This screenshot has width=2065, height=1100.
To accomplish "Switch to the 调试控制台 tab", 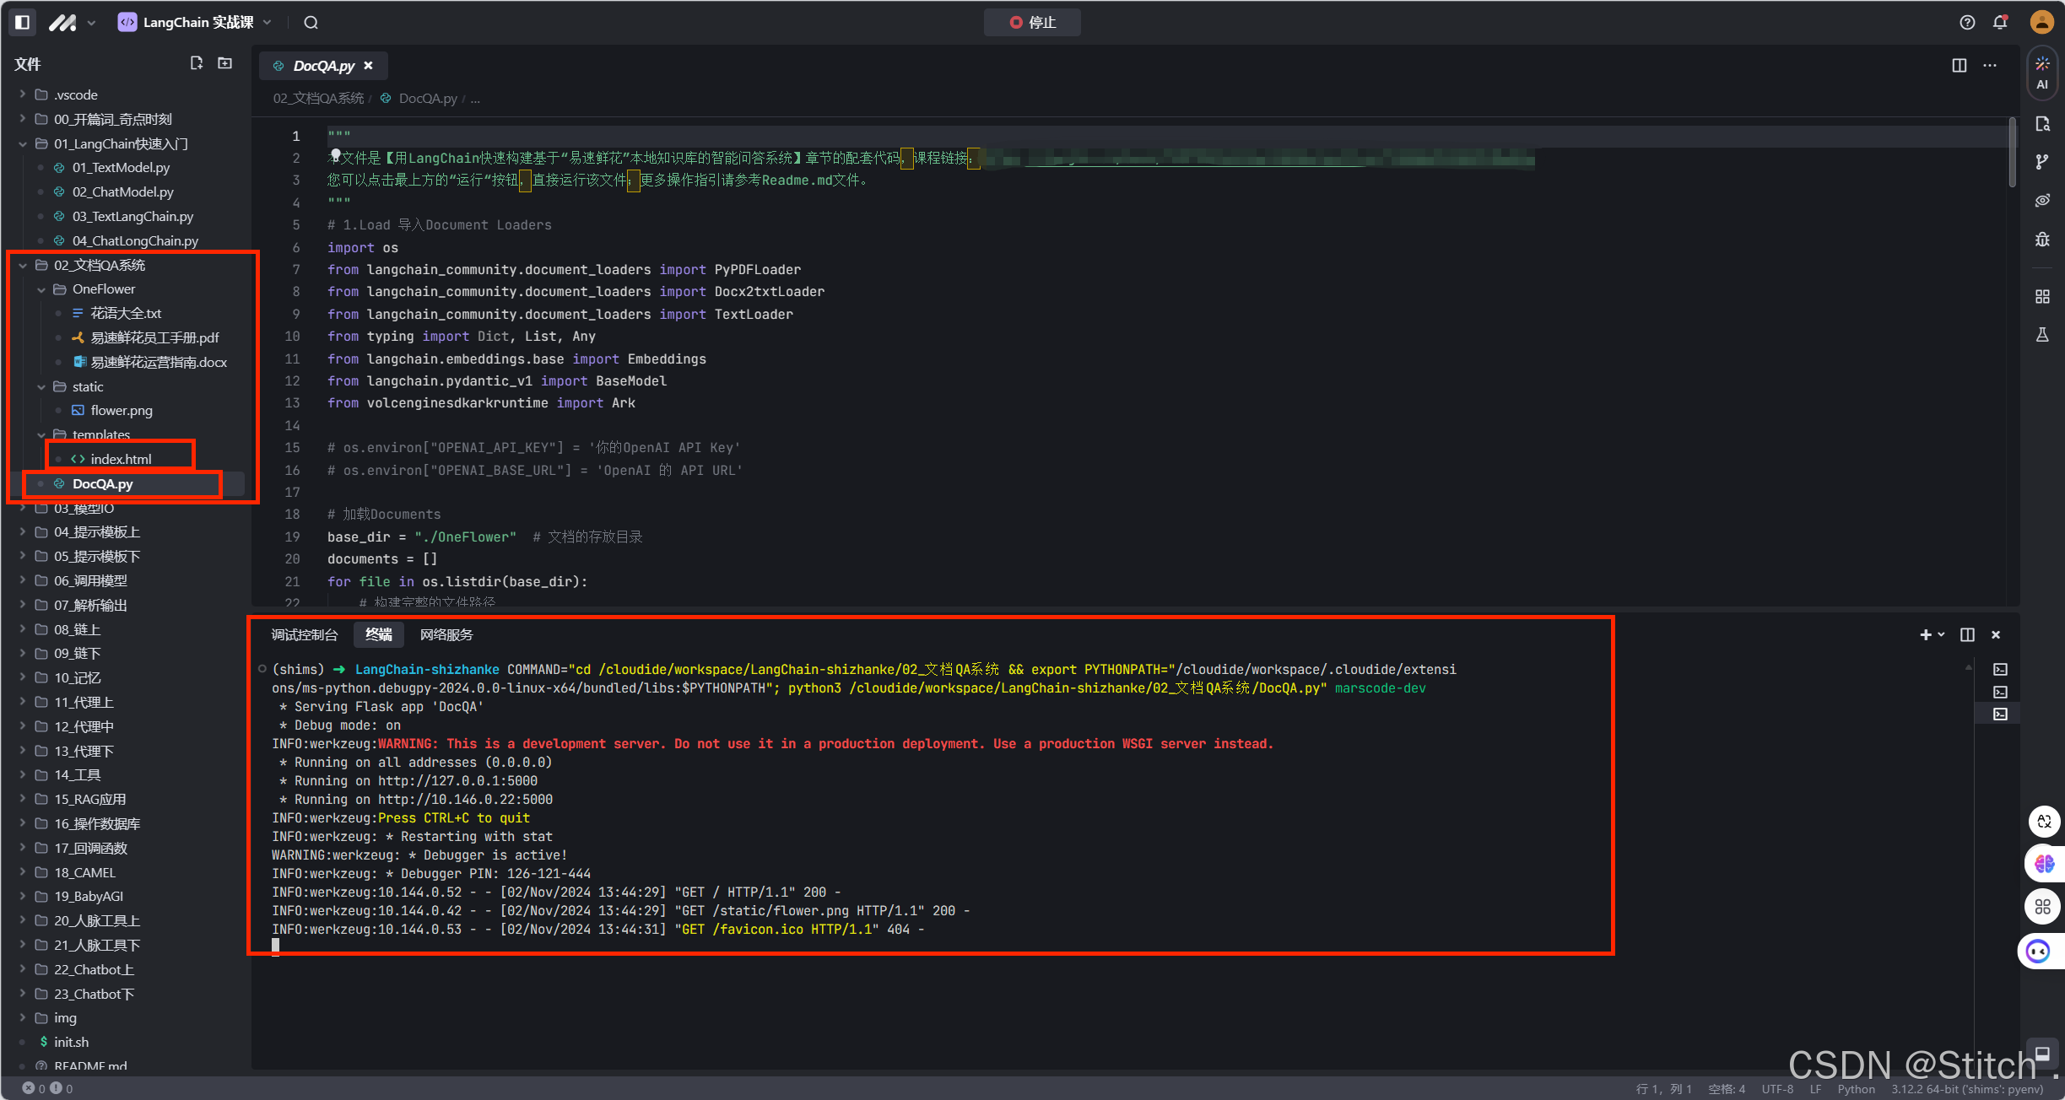I will [x=305, y=634].
